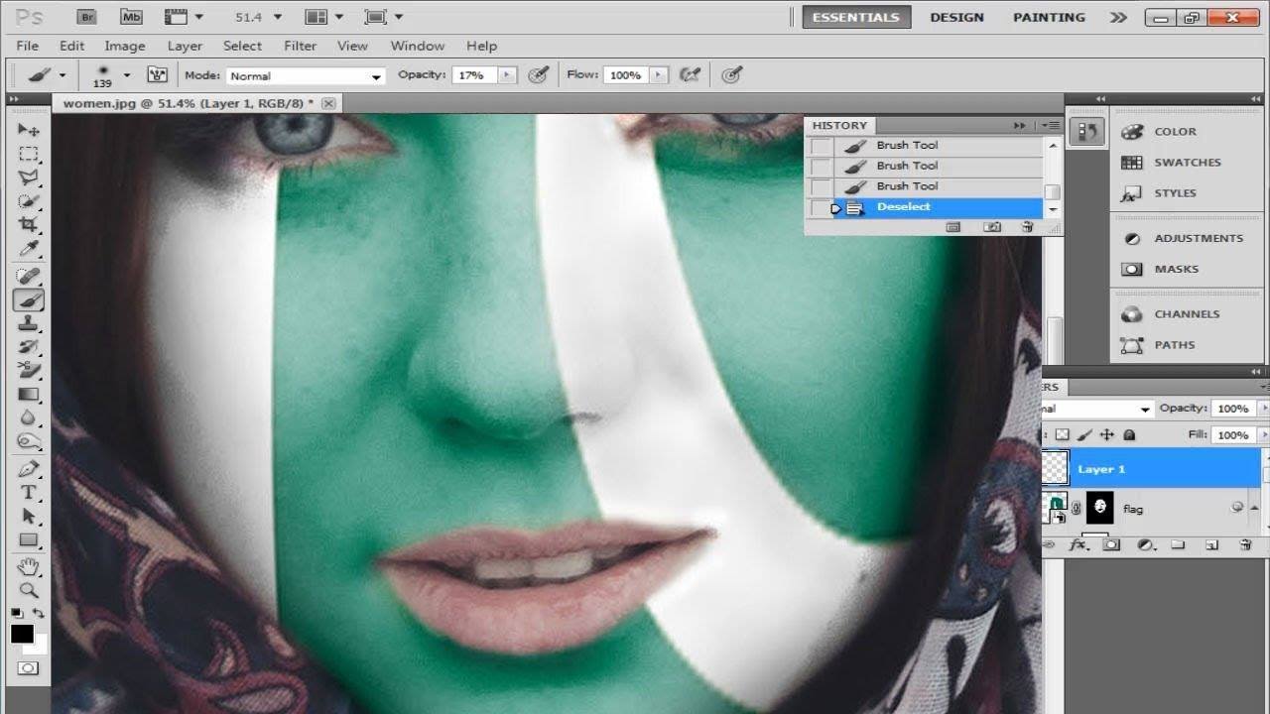Select the Path Selection tool

click(29, 517)
